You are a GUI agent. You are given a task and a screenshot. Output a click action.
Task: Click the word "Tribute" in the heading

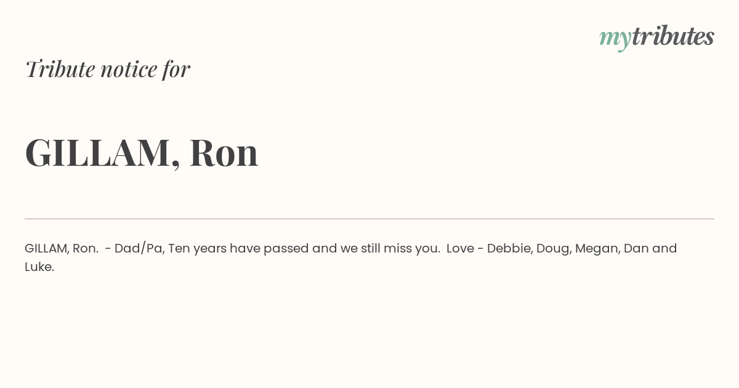[60, 69]
